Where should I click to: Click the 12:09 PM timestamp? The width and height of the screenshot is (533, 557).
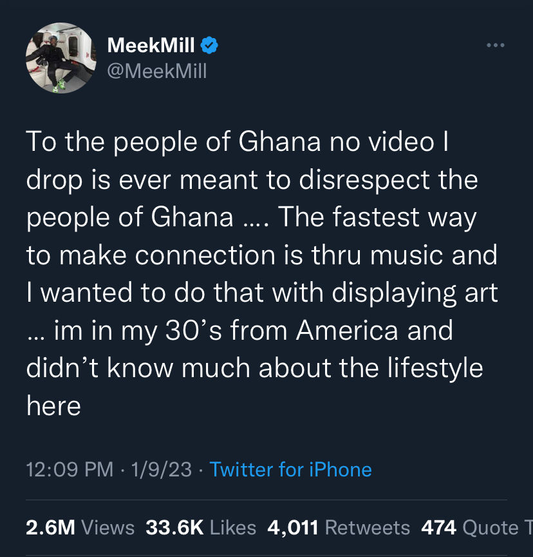[70, 469]
